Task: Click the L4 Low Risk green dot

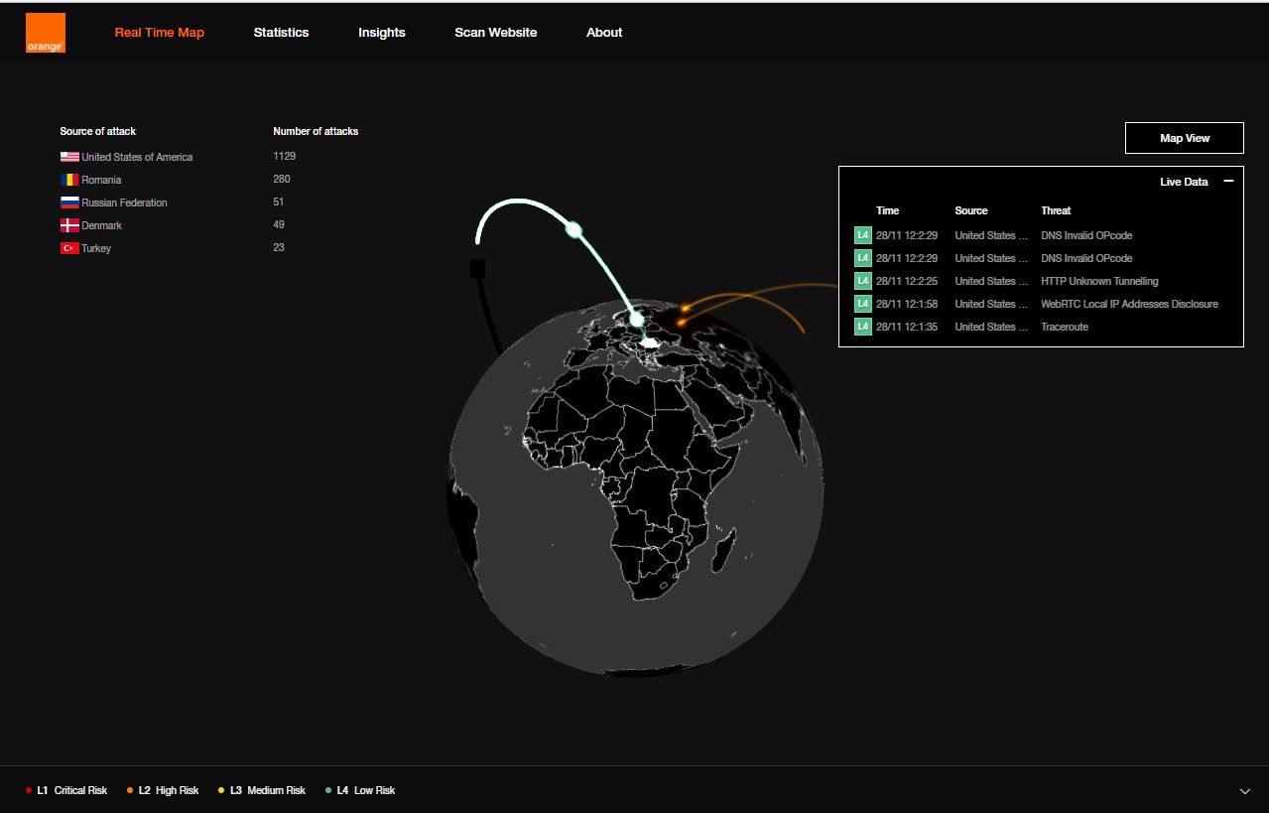Action: [328, 790]
